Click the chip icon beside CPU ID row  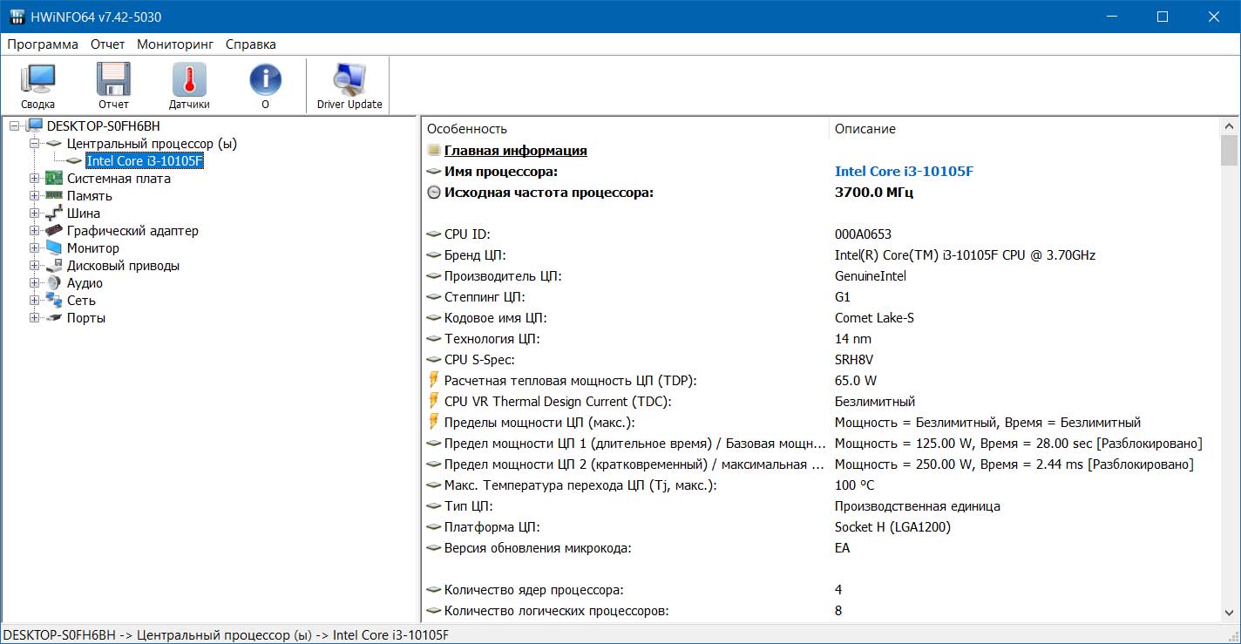[x=433, y=234]
